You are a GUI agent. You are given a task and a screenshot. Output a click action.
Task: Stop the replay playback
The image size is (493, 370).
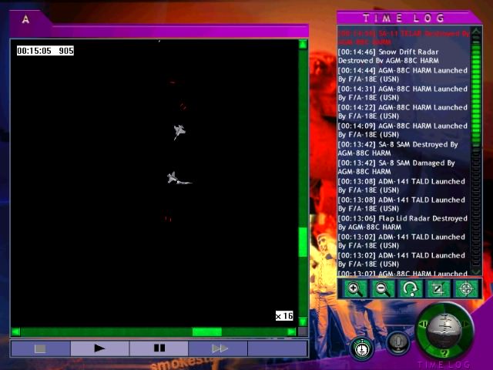click(x=40, y=348)
